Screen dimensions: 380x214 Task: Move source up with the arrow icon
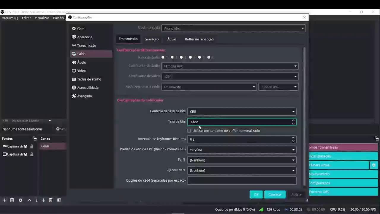tap(29, 200)
